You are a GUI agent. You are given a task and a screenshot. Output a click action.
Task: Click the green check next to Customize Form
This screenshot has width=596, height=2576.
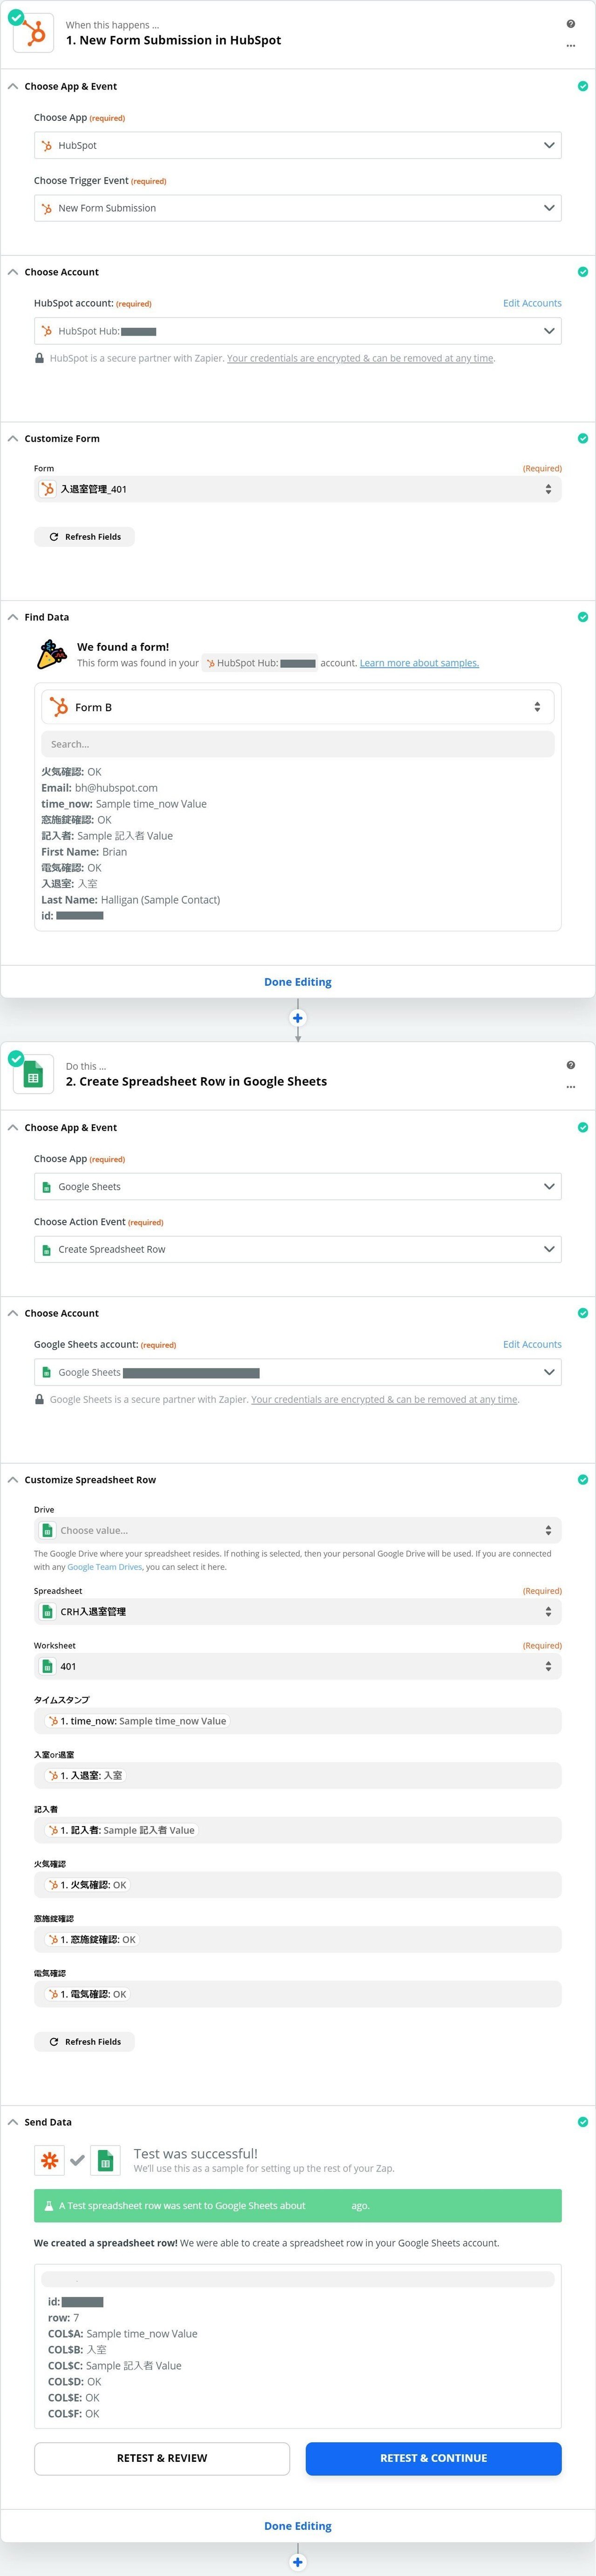[583, 438]
